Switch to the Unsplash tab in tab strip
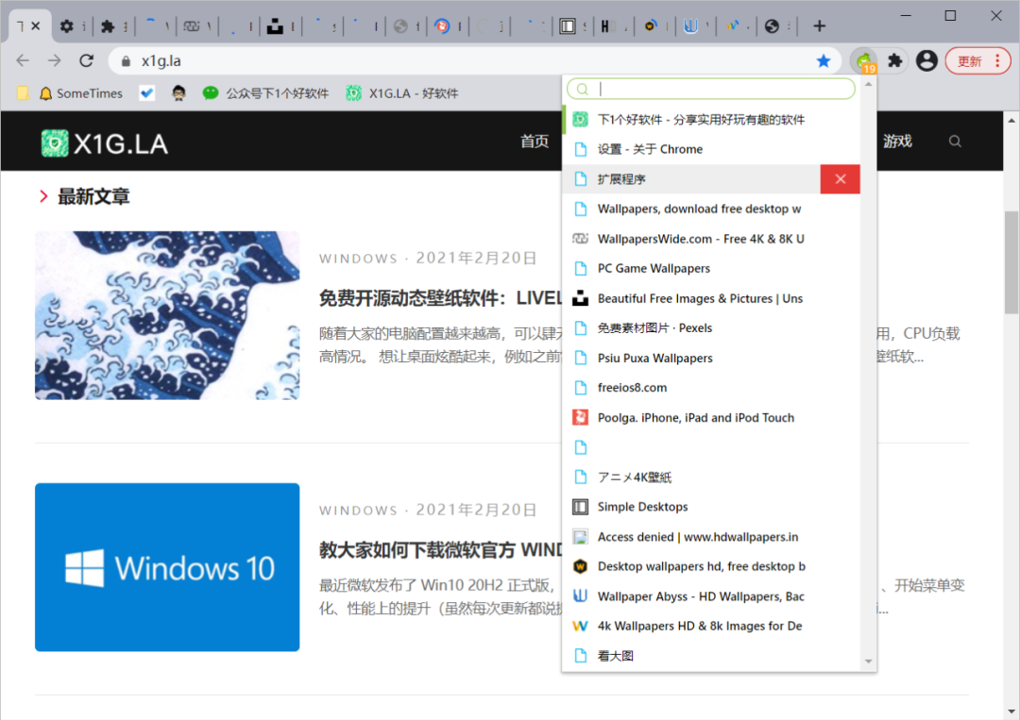Screen dimensions: 1020x720 275,26
